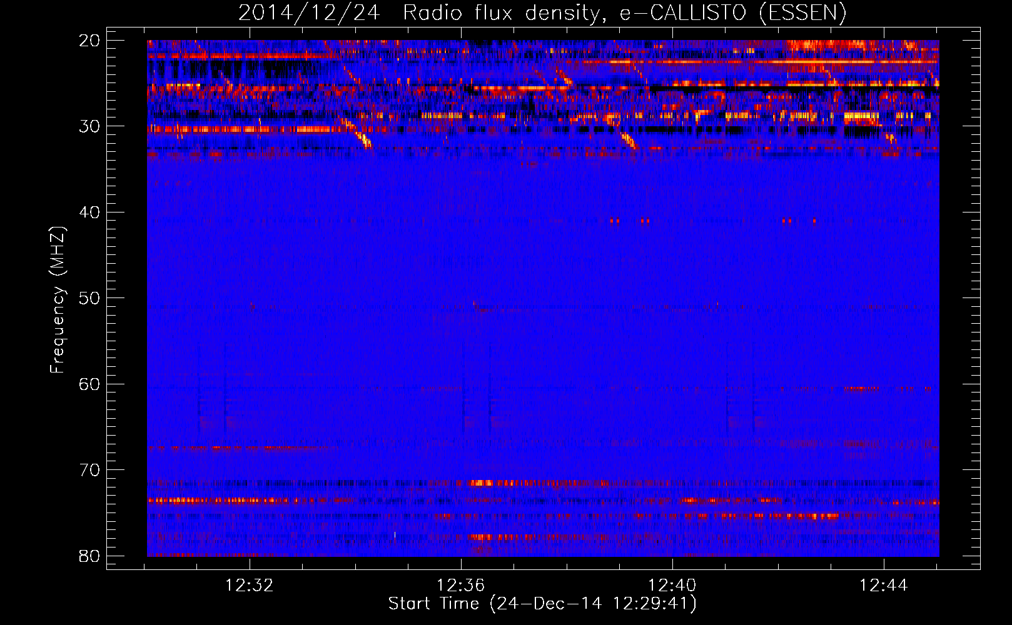Click the 12:44 time tick label
This screenshot has width=1012, height=625.
pos(883,586)
